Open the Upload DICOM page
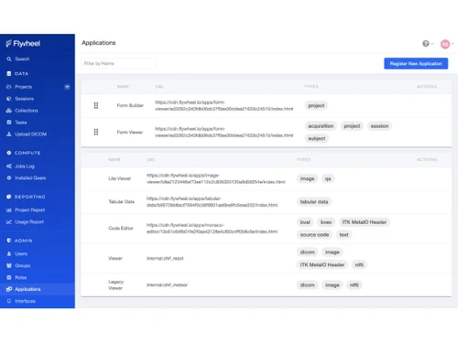Viewport: 458px width, 343px height. [31, 134]
